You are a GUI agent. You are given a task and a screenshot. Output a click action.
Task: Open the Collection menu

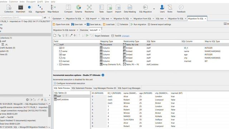click(x=14, y=1)
